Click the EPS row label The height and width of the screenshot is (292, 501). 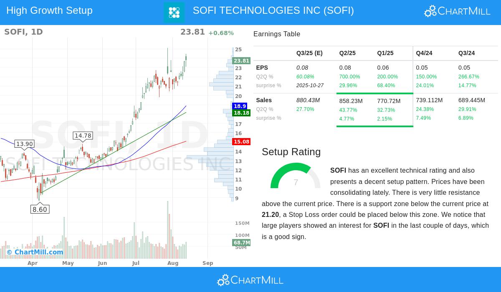tap(262, 68)
